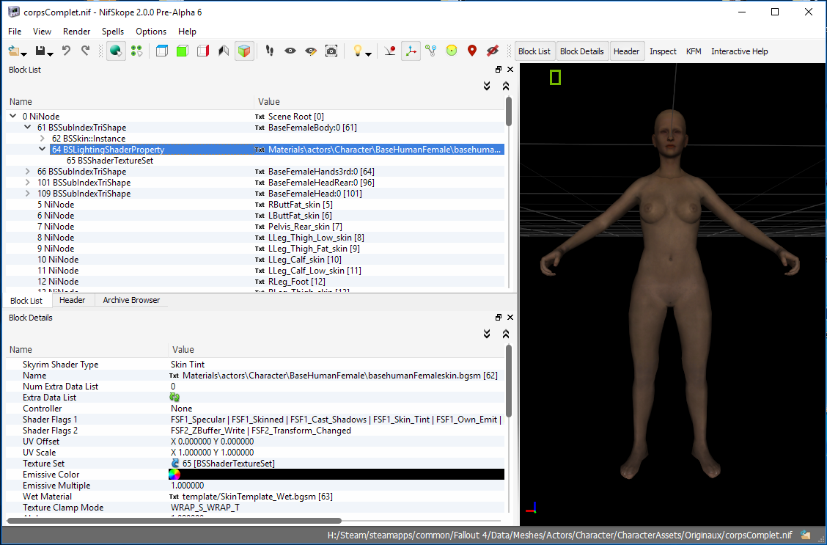The image size is (827, 545).
Task: Expand the 62 BSSkin::Instance node
Action: [x=43, y=138]
